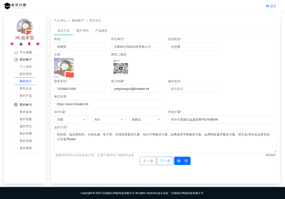The image size is (285, 199).
Task: Click the 我的账户 section header
Action: pyautogui.click(x=25, y=60)
